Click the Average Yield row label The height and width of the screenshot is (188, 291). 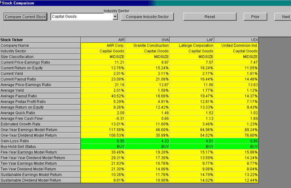pos(40,91)
